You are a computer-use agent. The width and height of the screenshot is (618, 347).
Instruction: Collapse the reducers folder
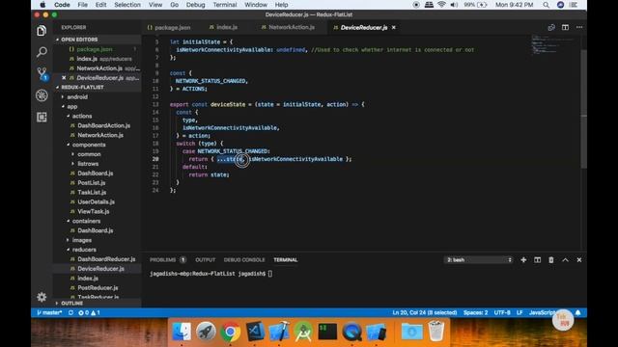tap(84, 250)
